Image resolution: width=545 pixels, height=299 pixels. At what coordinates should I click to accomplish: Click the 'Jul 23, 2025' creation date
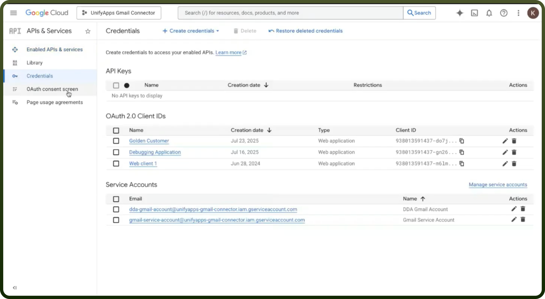pyautogui.click(x=245, y=141)
